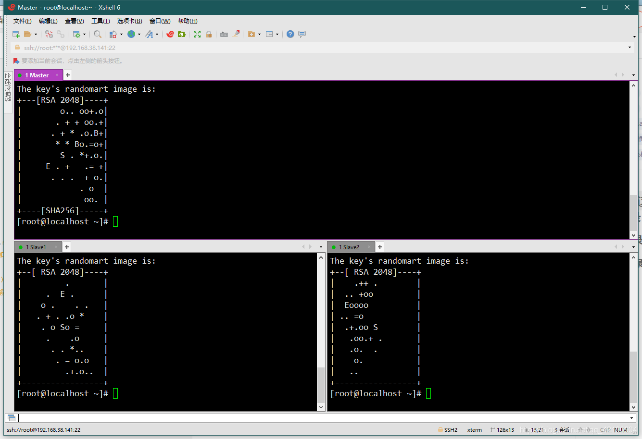Close the Slave1 tab with its X
642x439 pixels.
[x=56, y=247]
